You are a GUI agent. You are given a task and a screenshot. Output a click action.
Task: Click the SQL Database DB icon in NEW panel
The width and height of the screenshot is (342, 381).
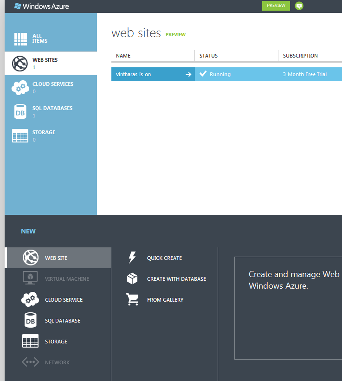30,320
